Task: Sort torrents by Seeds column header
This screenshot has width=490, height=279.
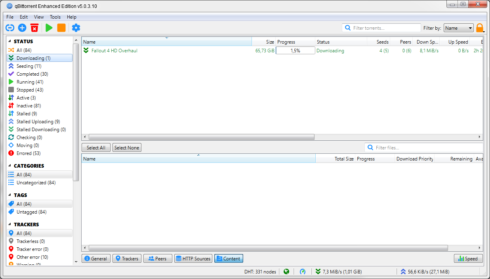Action: (378, 42)
